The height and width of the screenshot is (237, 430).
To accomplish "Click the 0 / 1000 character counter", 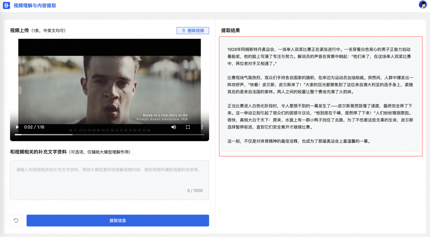I will pos(195,191).
